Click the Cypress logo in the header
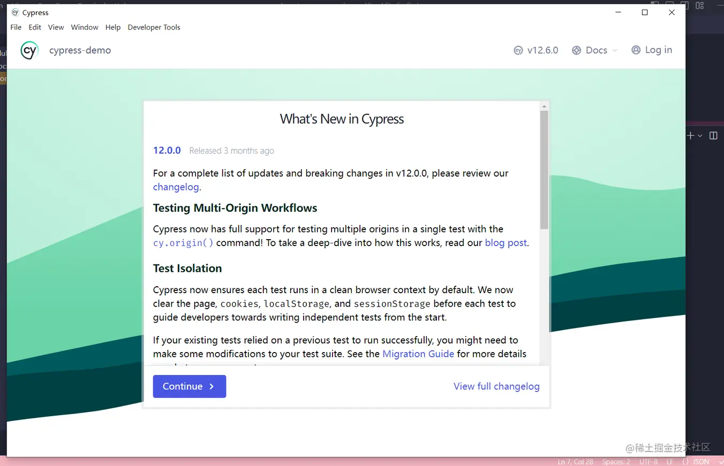The width and height of the screenshot is (724, 466). [x=29, y=50]
